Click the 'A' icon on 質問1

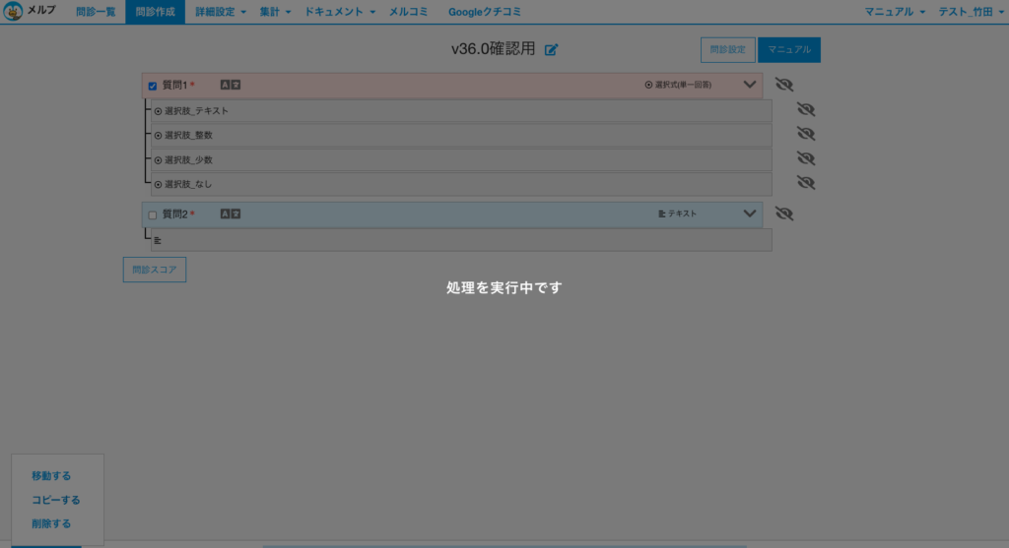point(225,86)
